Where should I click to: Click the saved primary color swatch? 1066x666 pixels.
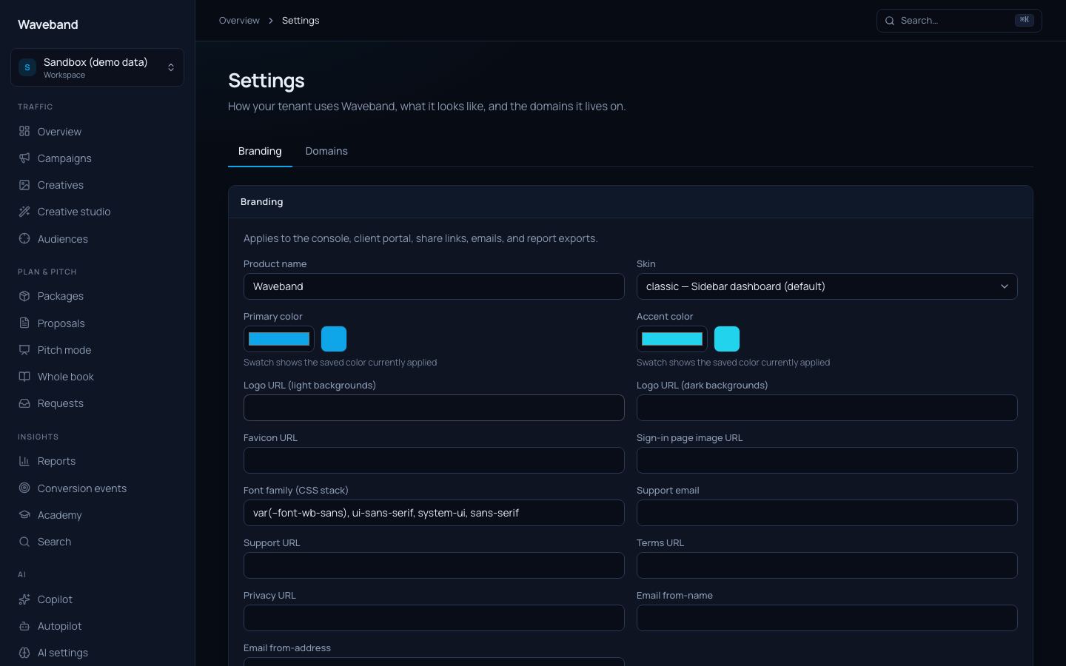pyautogui.click(x=334, y=339)
